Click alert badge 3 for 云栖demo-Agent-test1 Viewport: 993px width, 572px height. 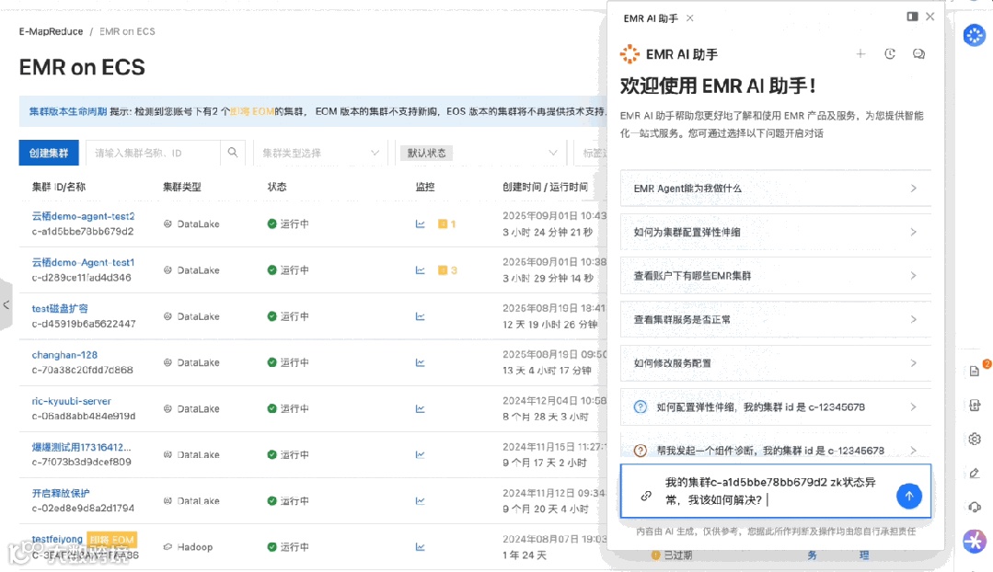[447, 270]
